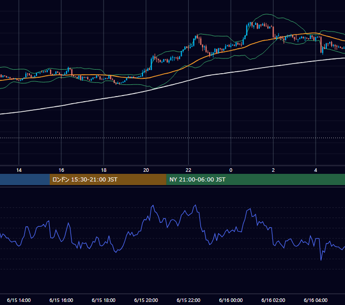Click the 6/15 18:00 date label
Screen dimensions: 345x305
coord(103,300)
